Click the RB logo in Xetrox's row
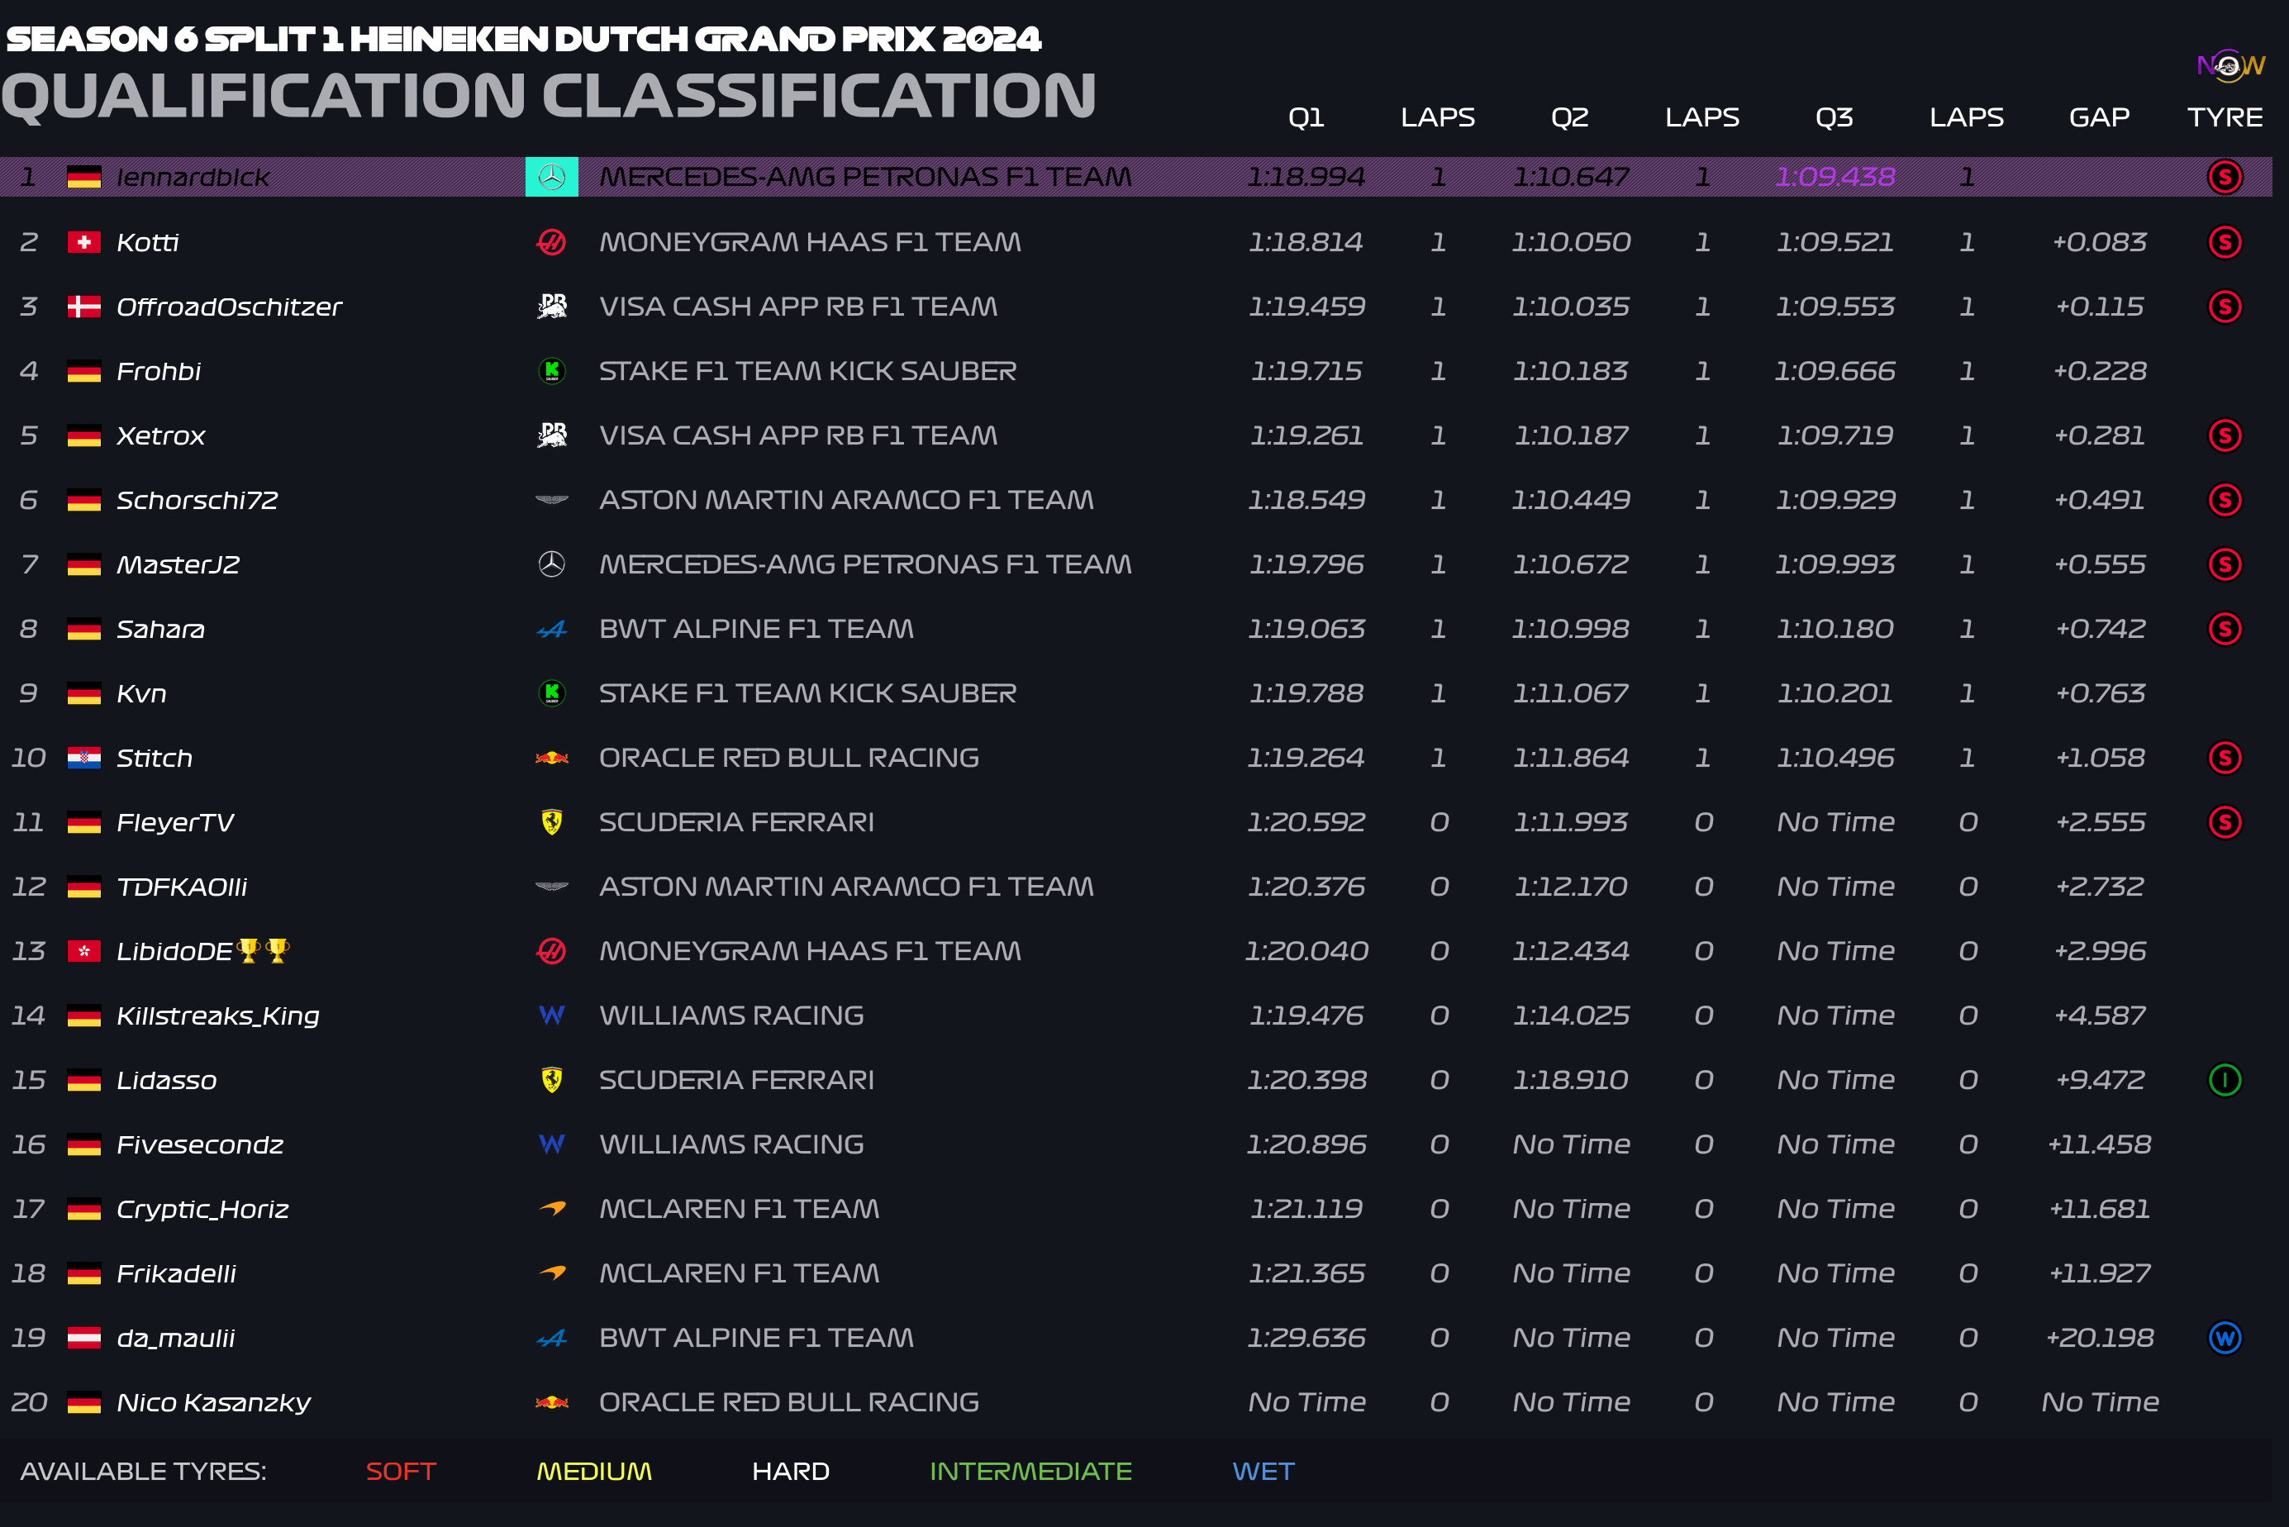 [552, 435]
